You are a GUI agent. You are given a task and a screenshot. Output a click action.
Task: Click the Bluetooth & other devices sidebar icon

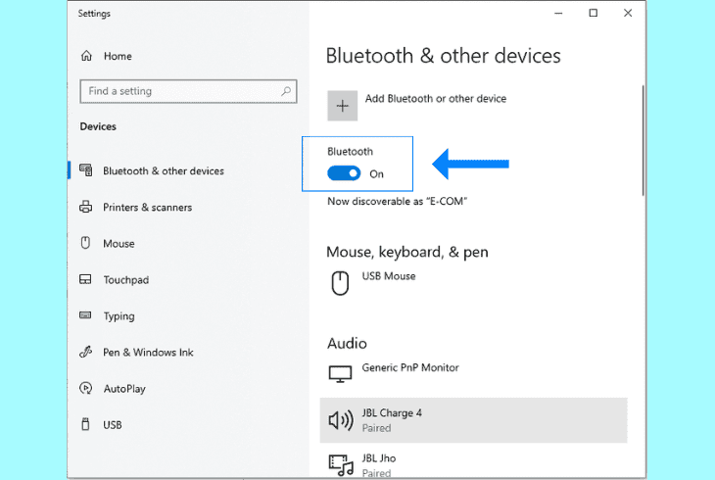pos(86,170)
